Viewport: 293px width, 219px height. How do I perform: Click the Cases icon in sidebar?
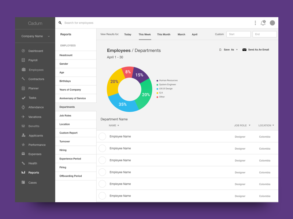point(23,182)
